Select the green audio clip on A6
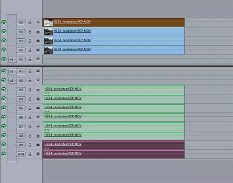Image resolution: width=233 pixels, height=183 pixels. click(x=114, y=117)
